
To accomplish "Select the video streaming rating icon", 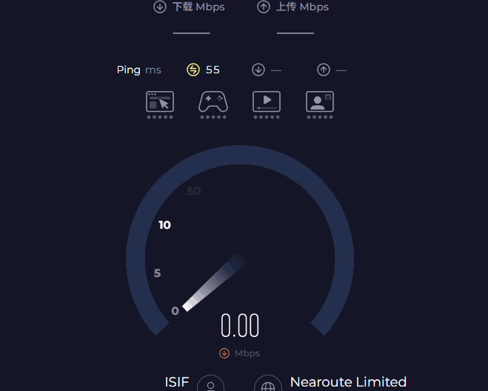I will point(266,101).
